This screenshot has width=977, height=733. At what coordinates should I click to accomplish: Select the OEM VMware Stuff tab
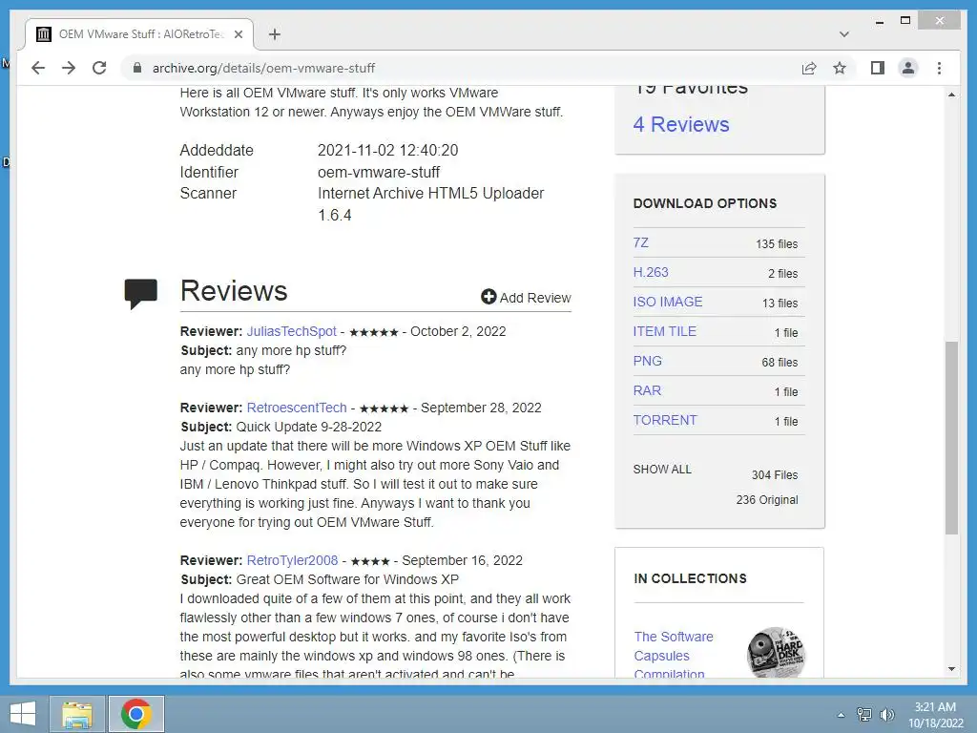(139, 34)
